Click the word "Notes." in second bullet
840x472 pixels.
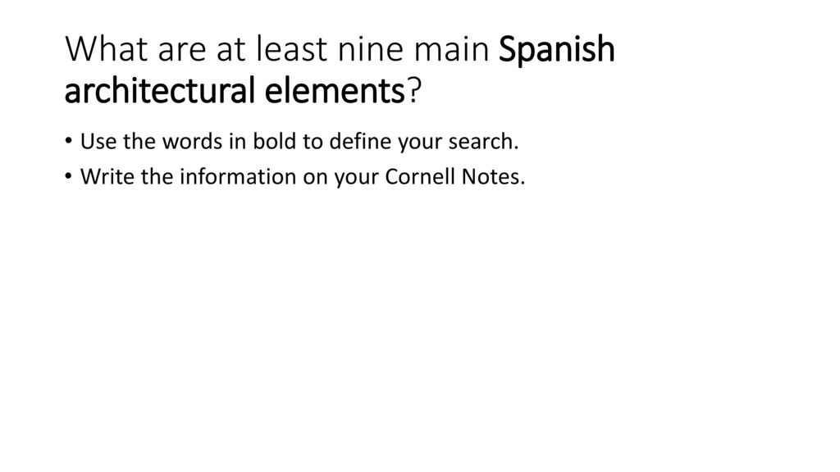pos(493,177)
